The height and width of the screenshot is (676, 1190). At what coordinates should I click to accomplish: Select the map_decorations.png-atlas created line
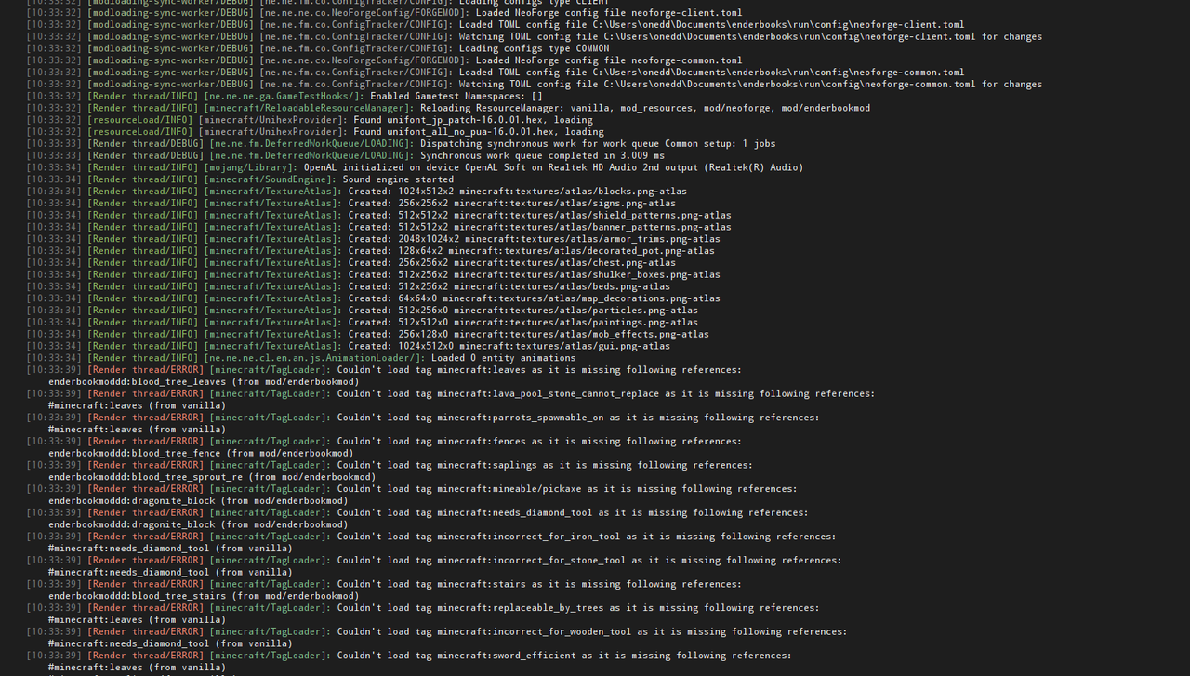(x=373, y=298)
